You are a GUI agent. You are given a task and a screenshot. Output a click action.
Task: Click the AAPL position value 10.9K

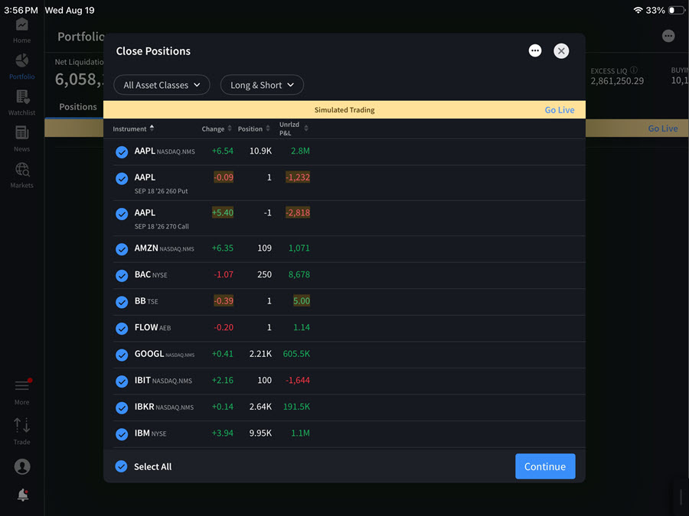(x=260, y=151)
